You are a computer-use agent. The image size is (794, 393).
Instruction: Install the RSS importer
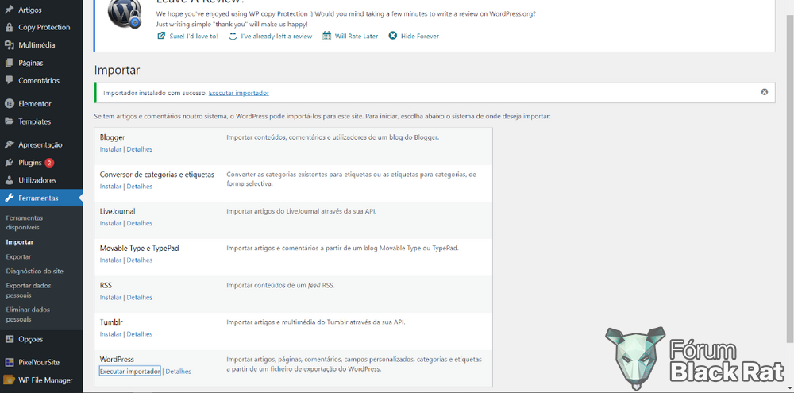pyautogui.click(x=110, y=297)
